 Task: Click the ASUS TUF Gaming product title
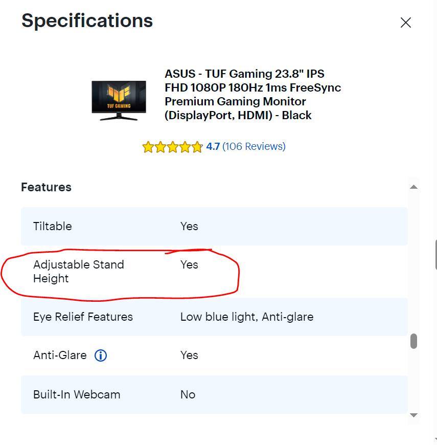tap(252, 95)
